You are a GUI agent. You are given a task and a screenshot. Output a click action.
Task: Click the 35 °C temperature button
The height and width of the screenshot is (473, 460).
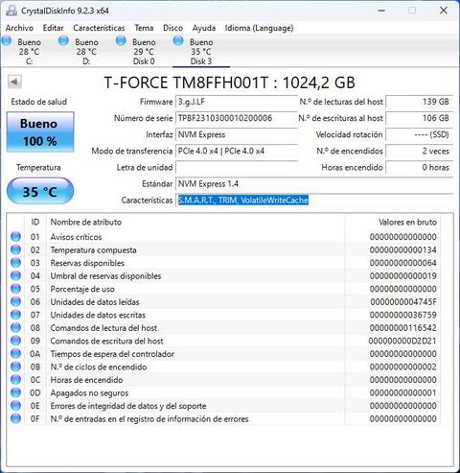(x=40, y=191)
